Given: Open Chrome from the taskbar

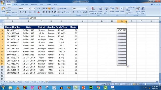Looking at the screenshot, I should point(98,88).
